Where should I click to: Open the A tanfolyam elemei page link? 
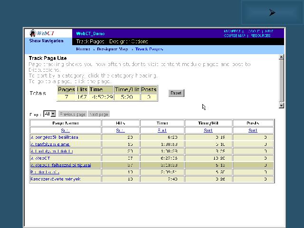pyautogui.click(x=50, y=144)
